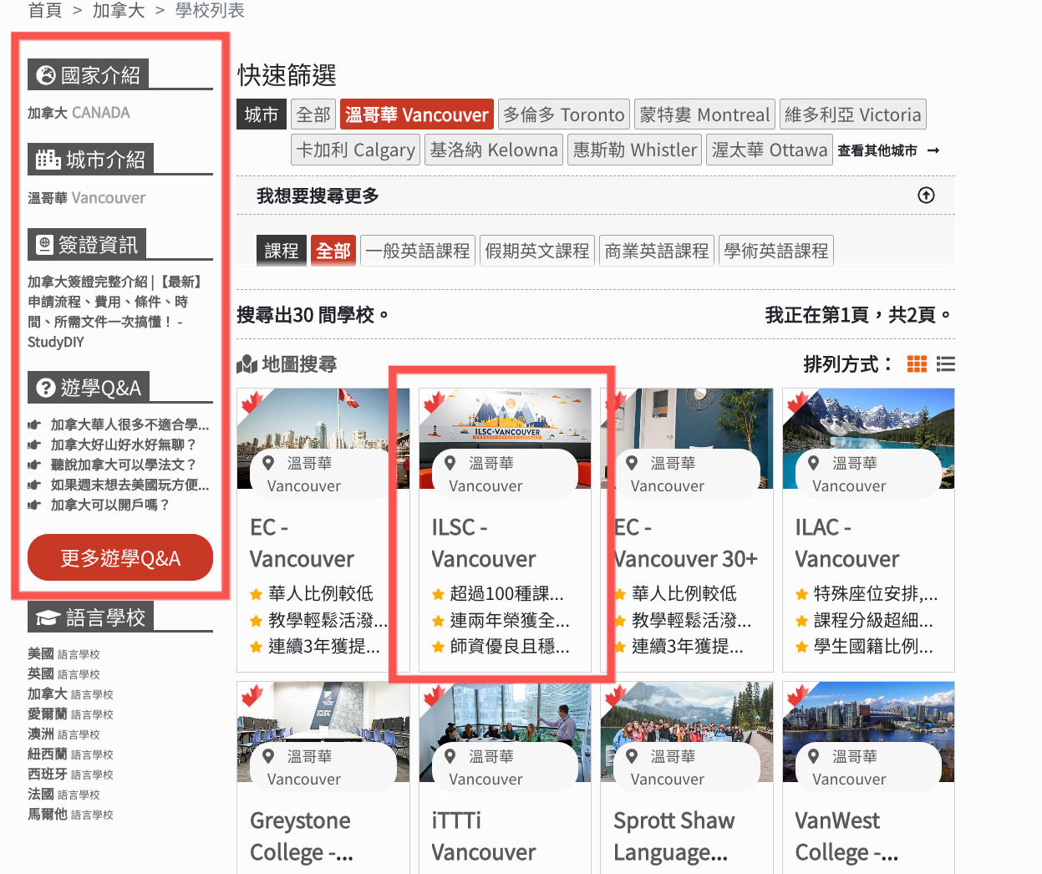
Task: Click location pin on VanWest College card
Action: tap(813, 756)
